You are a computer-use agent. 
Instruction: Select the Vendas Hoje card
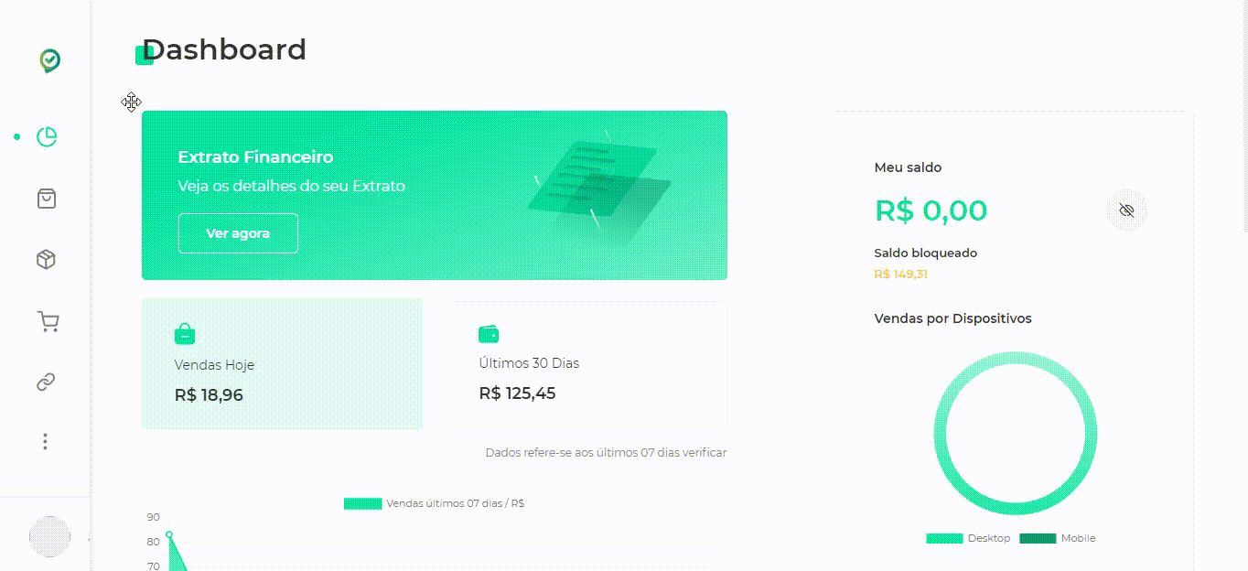point(282,363)
